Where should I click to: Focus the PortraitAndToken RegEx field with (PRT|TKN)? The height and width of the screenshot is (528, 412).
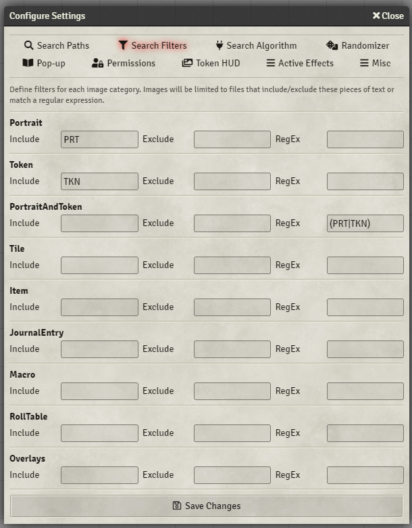(x=365, y=223)
